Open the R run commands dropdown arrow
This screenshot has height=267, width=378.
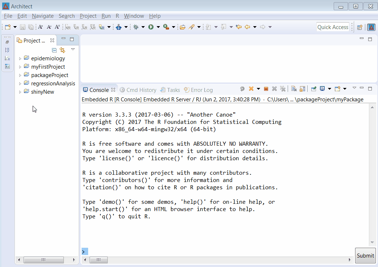(x=109, y=27)
